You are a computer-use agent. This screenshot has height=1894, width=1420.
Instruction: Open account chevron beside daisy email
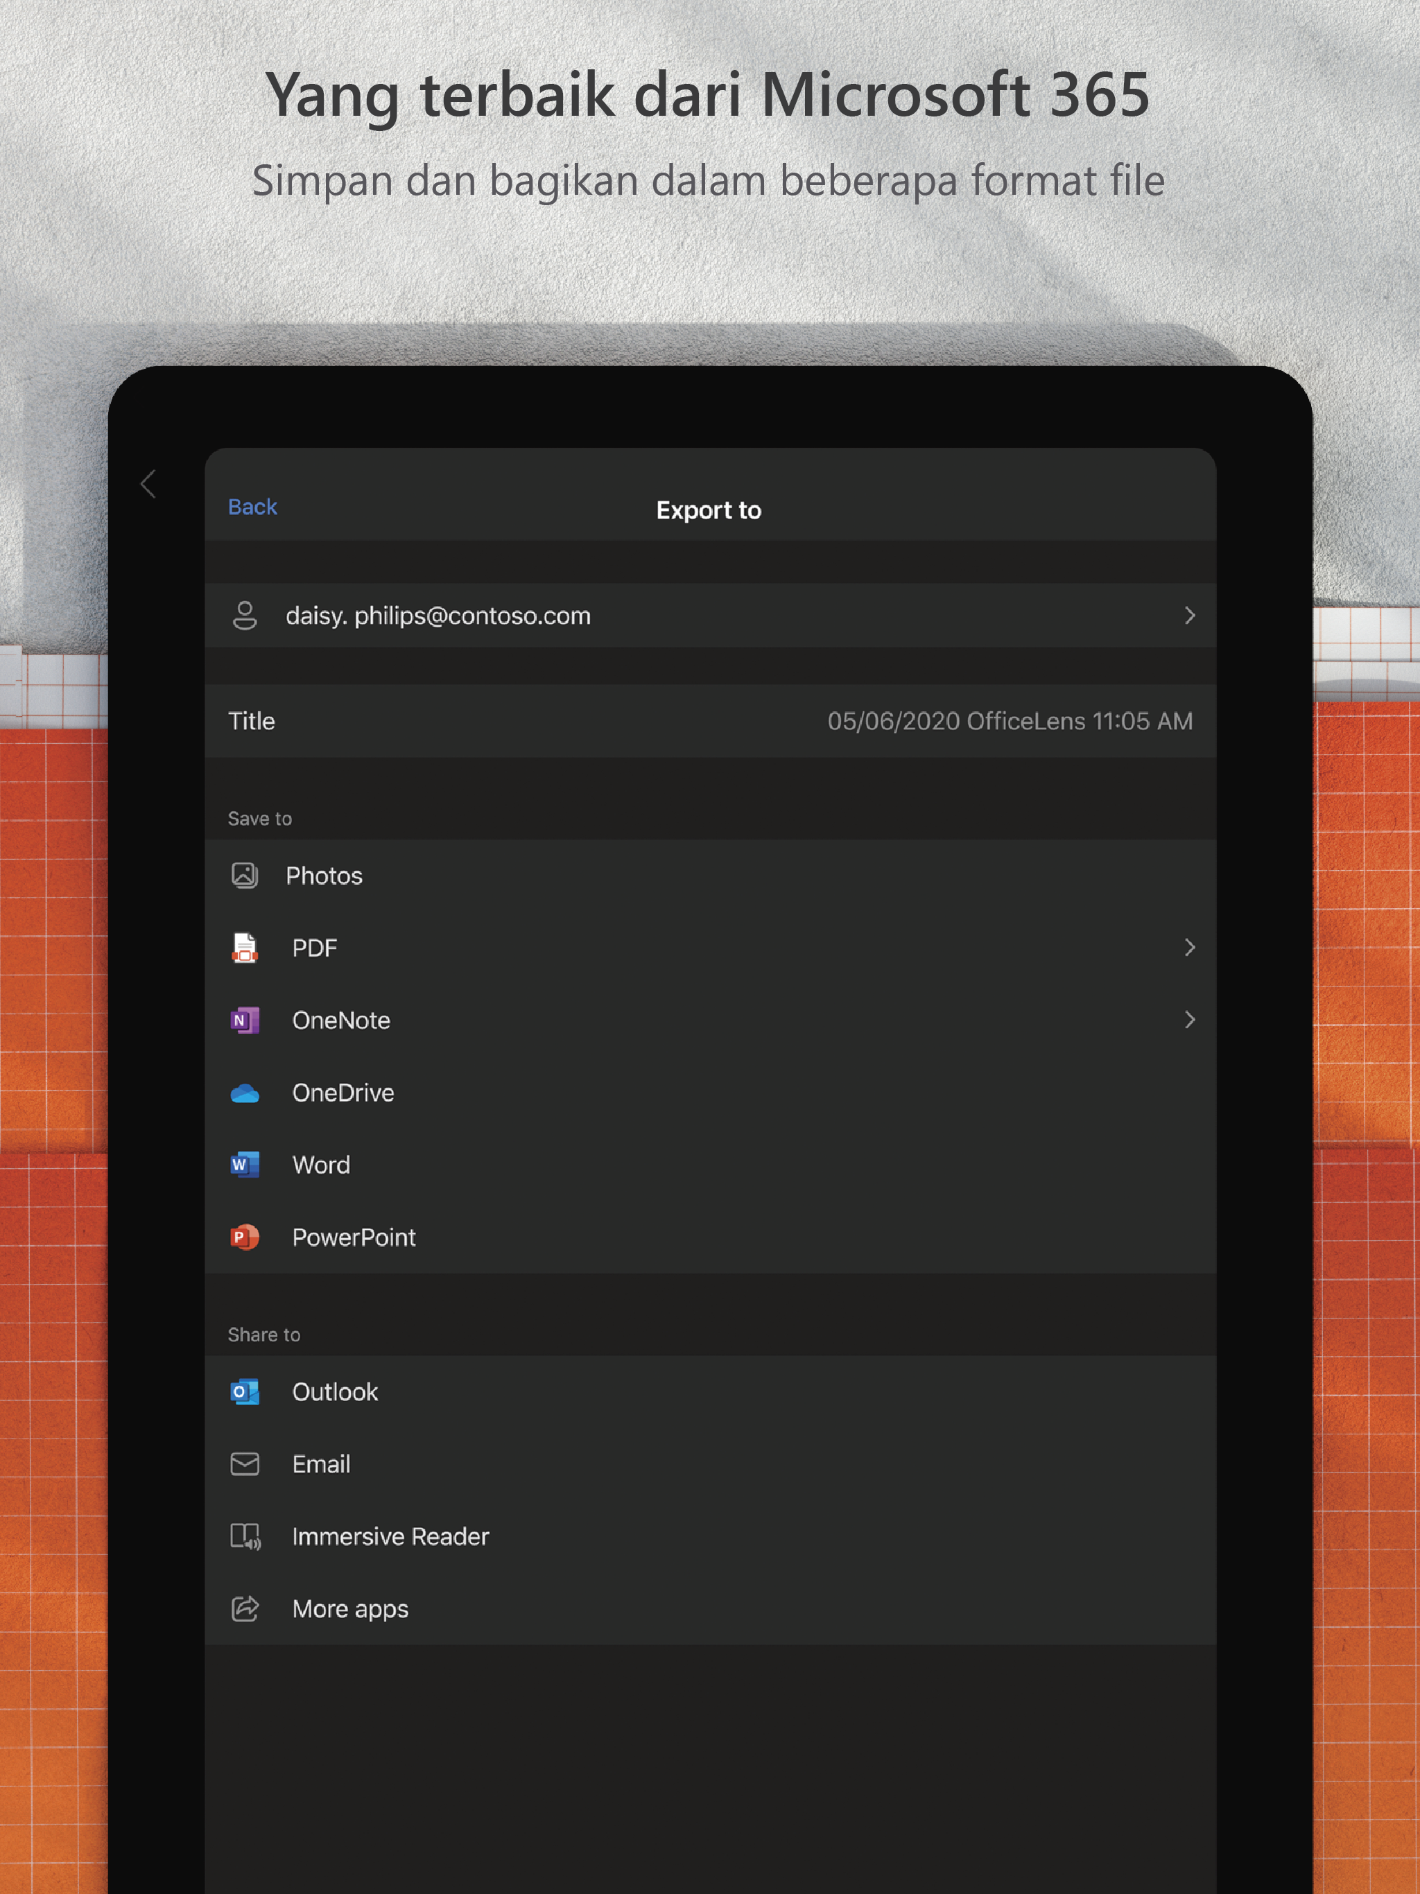(x=1188, y=616)
